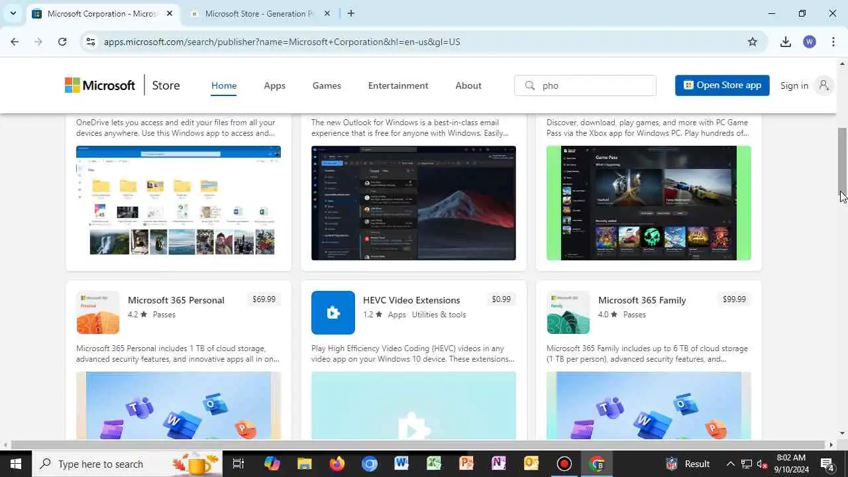
Task: Click the $99.99 price tag
Action: (x=734, y=299)
